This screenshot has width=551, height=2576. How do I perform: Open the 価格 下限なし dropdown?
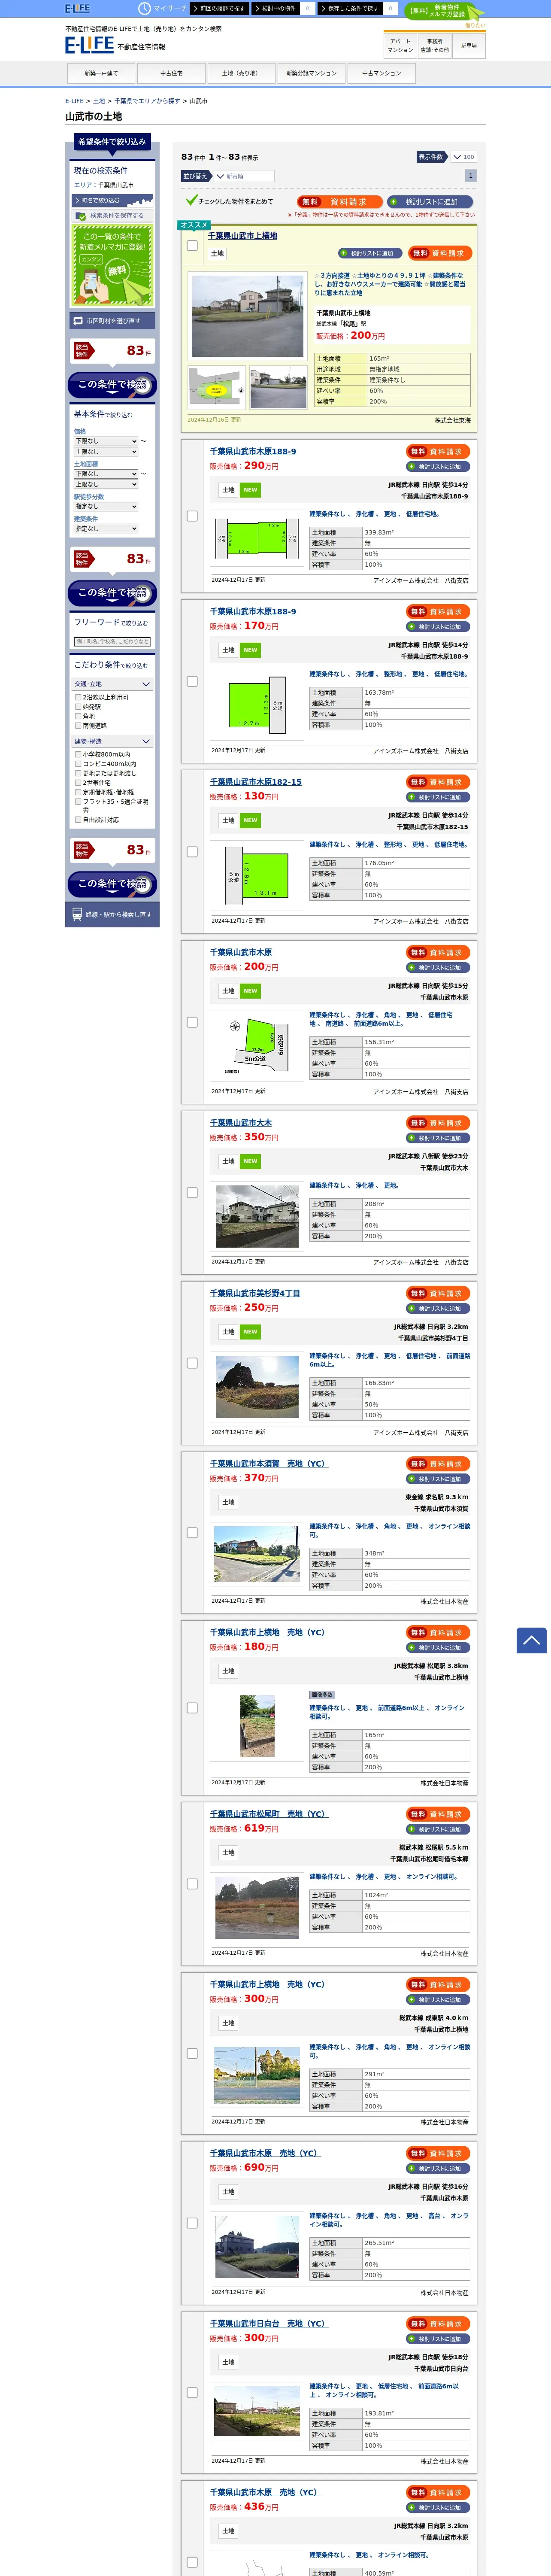click(106, 441)
